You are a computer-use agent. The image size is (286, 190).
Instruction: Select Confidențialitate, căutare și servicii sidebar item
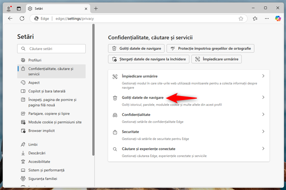52,71
